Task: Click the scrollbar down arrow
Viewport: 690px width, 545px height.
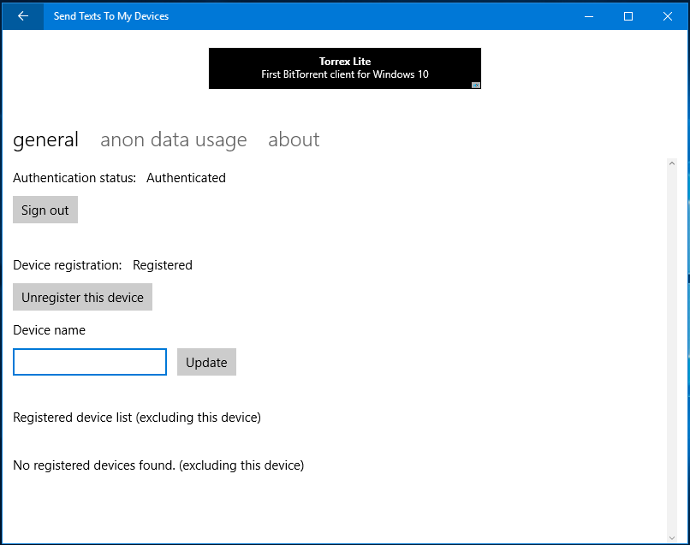Action: tap(671, 537)
